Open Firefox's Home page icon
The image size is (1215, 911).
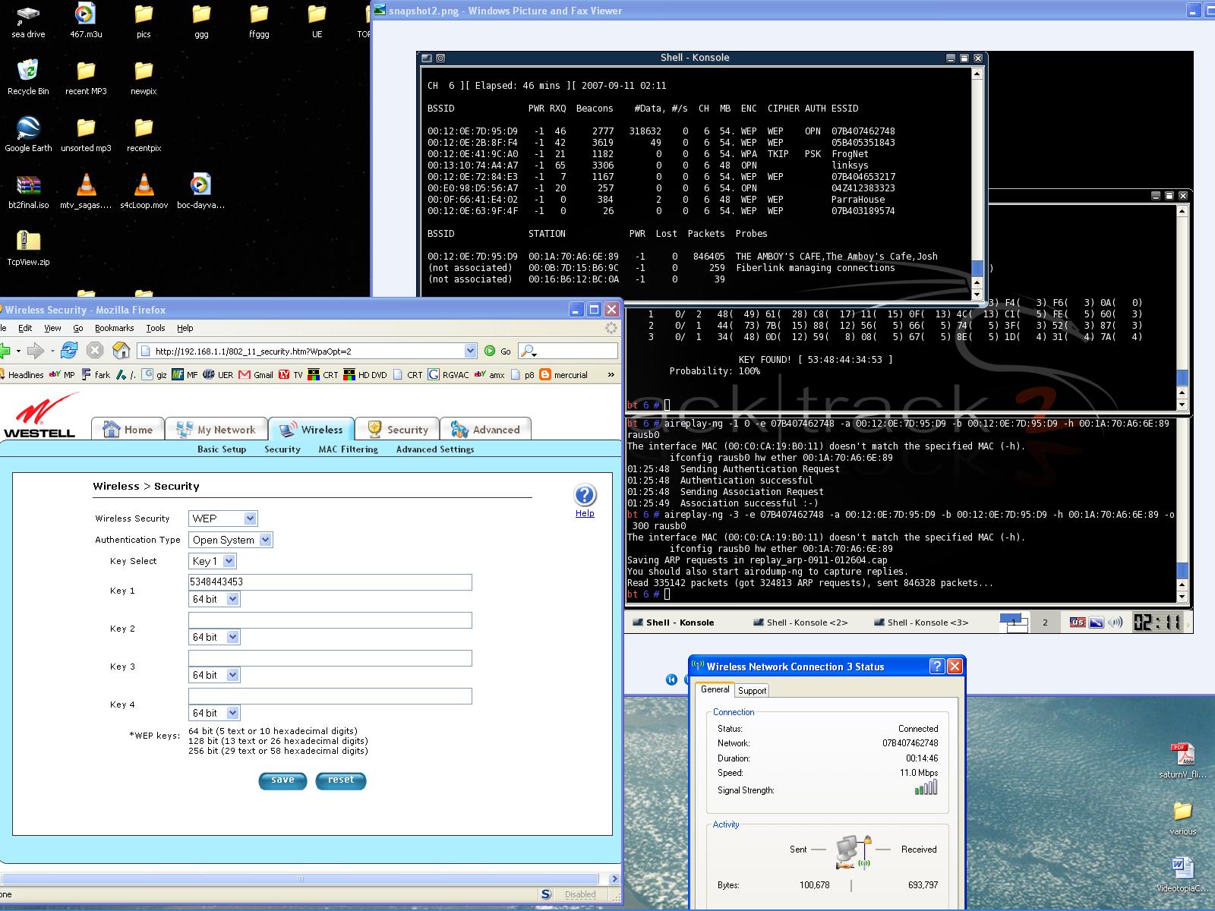tap(121, 350)
